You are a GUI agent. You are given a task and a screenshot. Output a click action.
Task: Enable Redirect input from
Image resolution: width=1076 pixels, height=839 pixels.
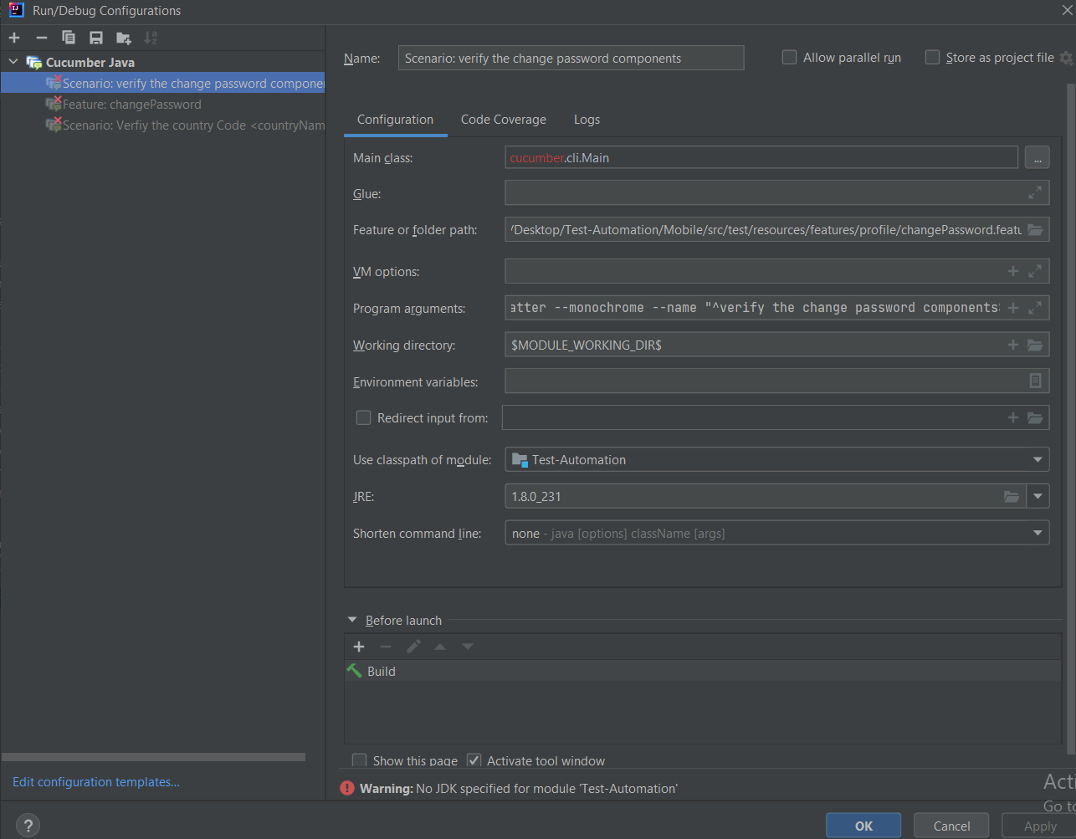click(363, 417)
